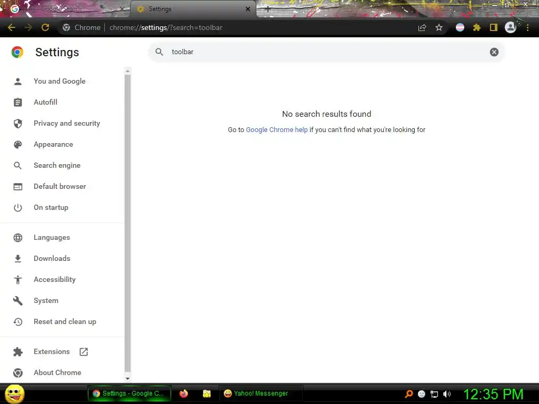Open Extensions page from sidebar

[x=52, y=351]
